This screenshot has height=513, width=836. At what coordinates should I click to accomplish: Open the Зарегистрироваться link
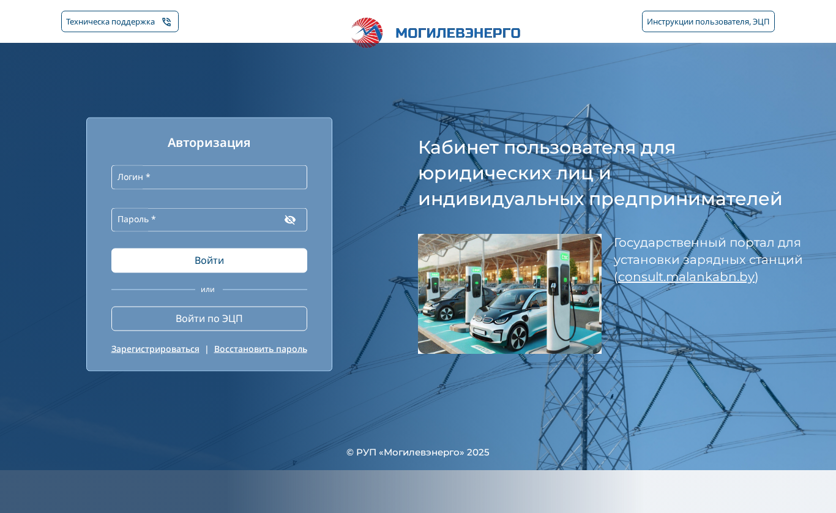[x=155, y=349]
